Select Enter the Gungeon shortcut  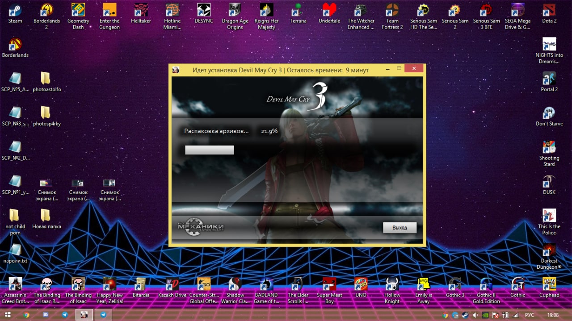(109, 17)
